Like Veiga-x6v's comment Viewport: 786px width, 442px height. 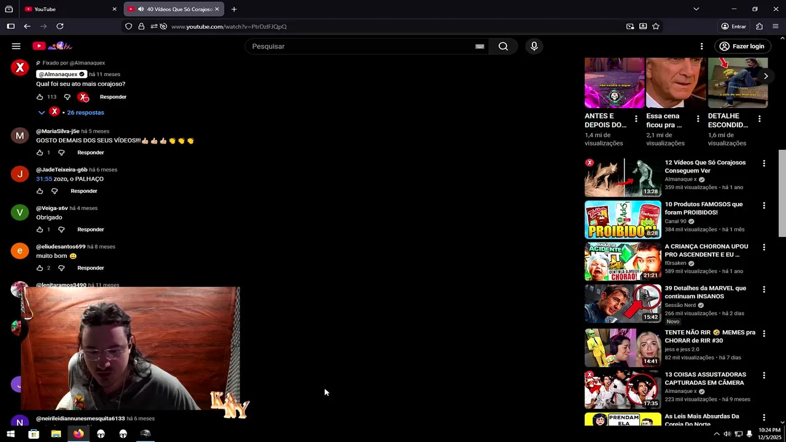tap(40, 230)
